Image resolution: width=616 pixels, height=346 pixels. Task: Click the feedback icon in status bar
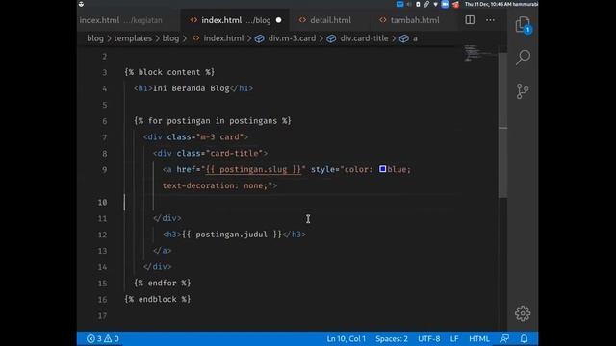pos(504,338)
